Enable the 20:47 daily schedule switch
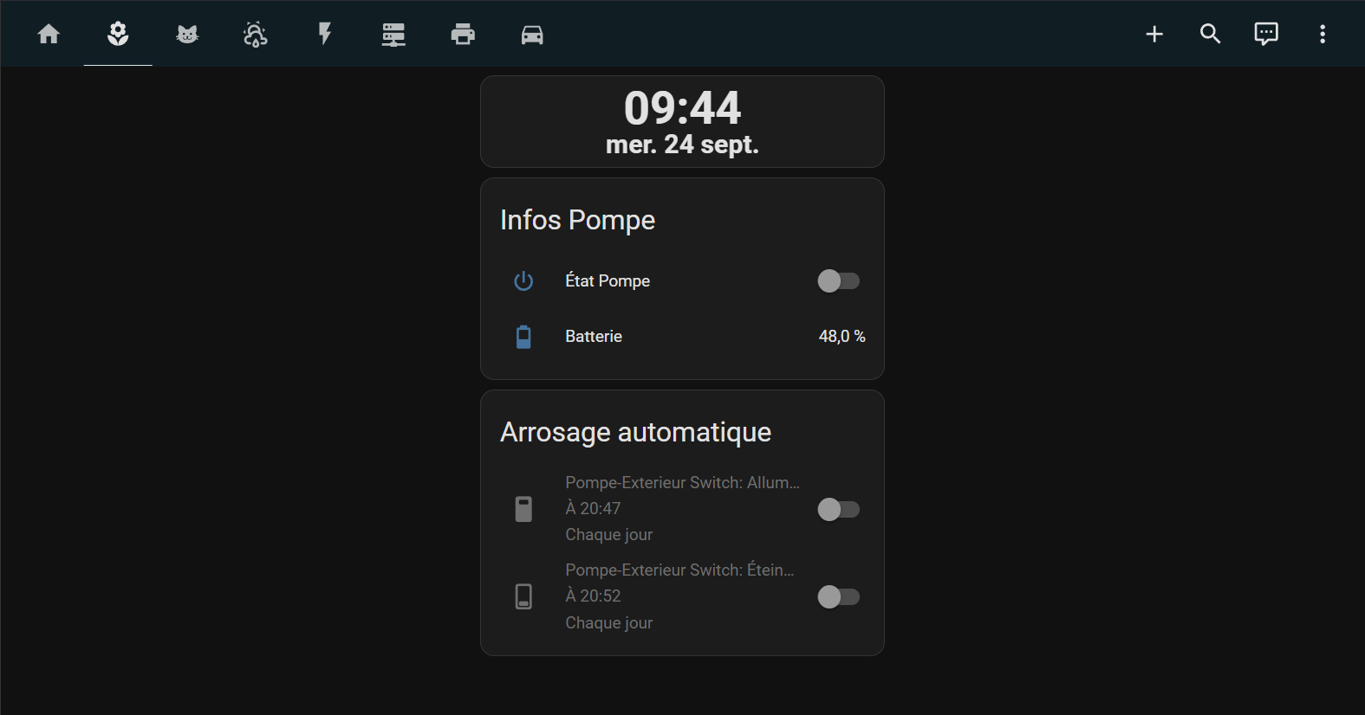This screenshot has width=1365, height=715. (x=838, y=509)
